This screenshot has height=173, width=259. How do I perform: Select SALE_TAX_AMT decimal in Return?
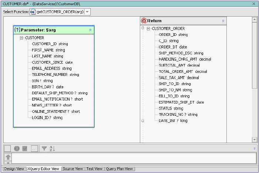click(x=179, y=78)
